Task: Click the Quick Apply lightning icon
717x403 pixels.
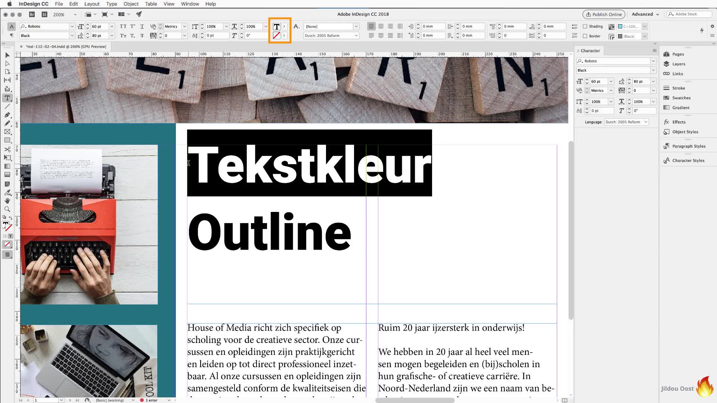Action: point(702,30)
